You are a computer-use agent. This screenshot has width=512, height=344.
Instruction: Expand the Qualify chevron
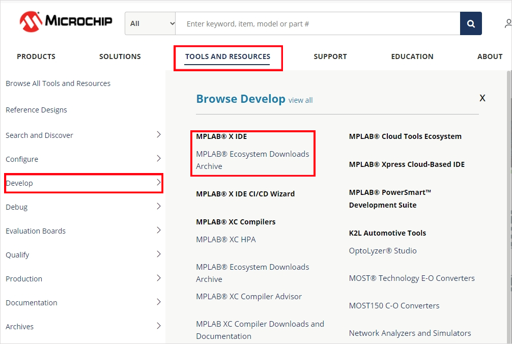click(159, 254)
